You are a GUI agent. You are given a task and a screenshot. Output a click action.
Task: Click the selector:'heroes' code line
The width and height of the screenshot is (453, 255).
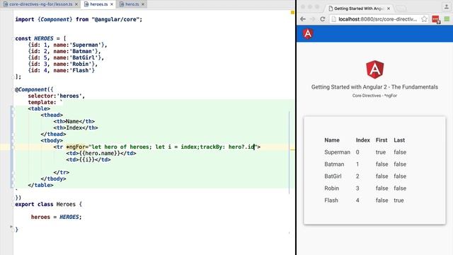point(57,96)
